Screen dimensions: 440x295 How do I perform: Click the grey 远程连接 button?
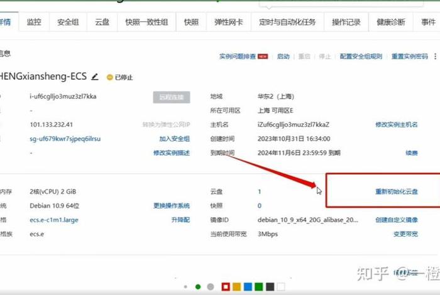[x=172, y=97]
